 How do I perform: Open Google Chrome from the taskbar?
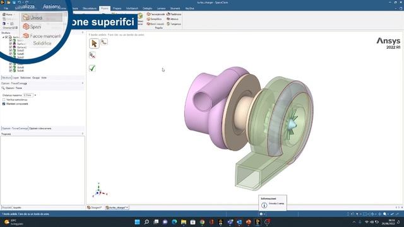tap(202, 222)
